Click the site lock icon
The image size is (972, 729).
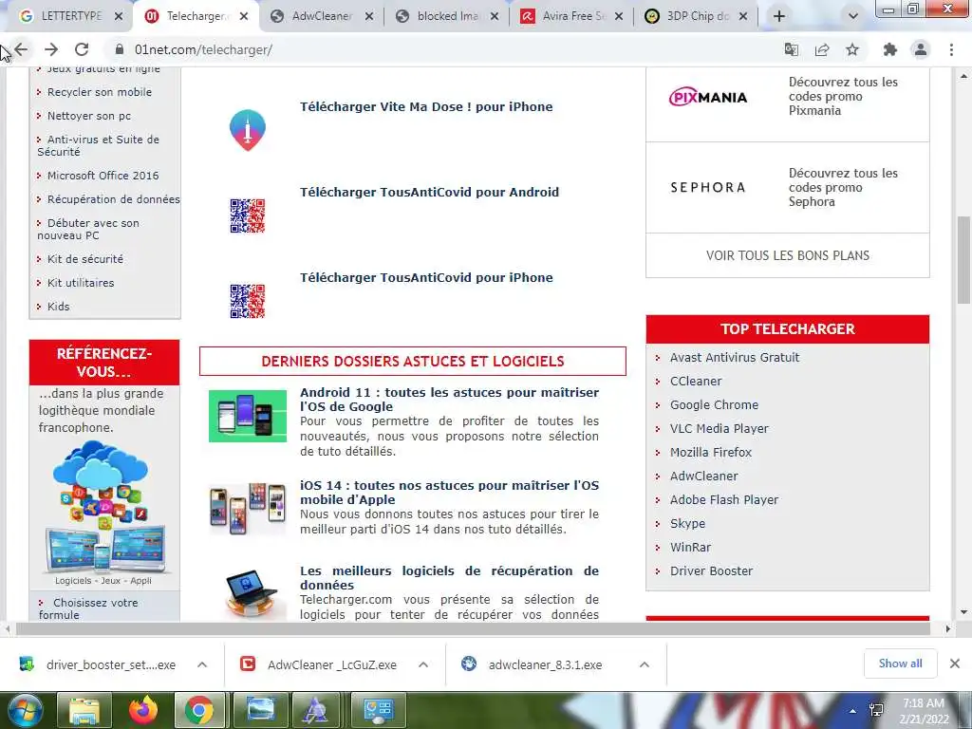coord(119,49)
